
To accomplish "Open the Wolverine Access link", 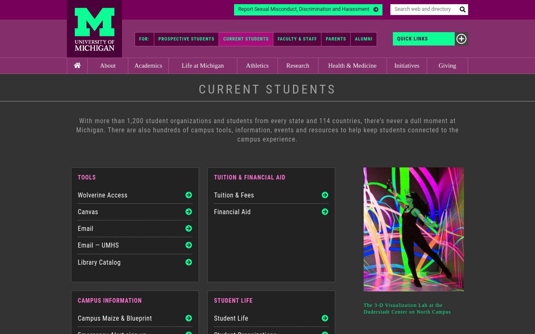I will 102,195.
